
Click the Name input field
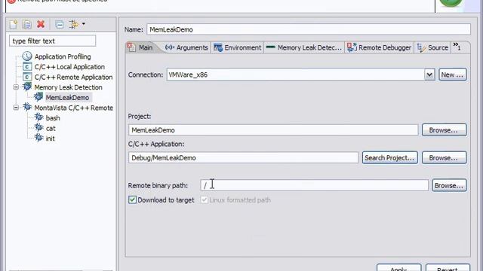(309, 29)
